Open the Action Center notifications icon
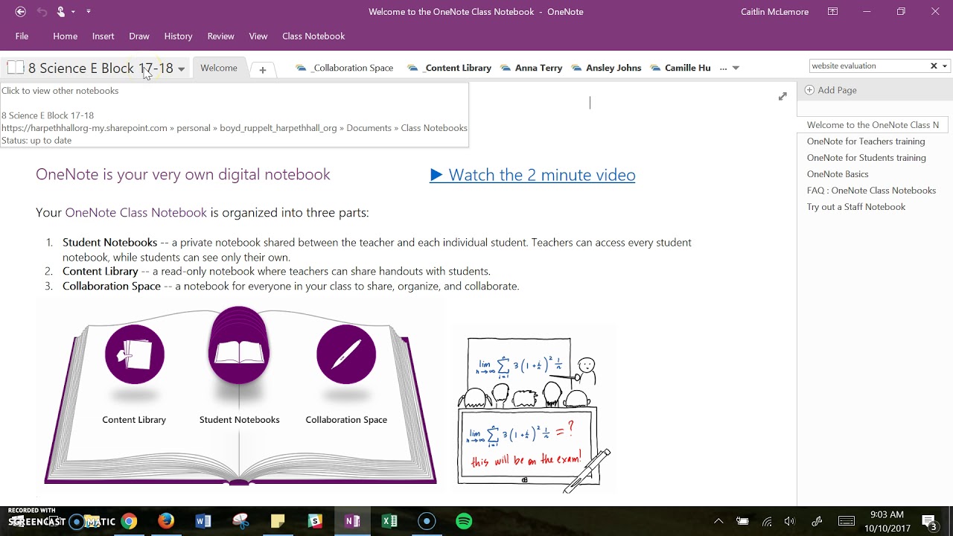The height and width of the screenshot is (536, 953). (929, 521)
